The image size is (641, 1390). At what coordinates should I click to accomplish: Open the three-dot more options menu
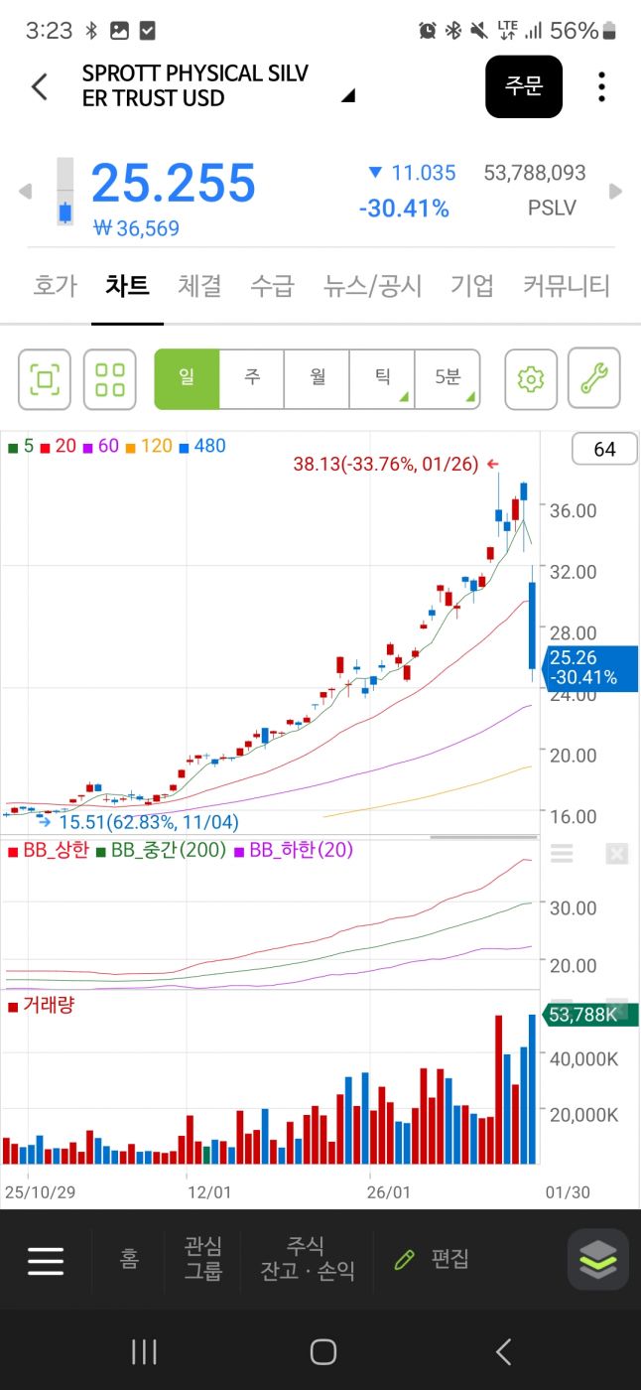[601, 87]
